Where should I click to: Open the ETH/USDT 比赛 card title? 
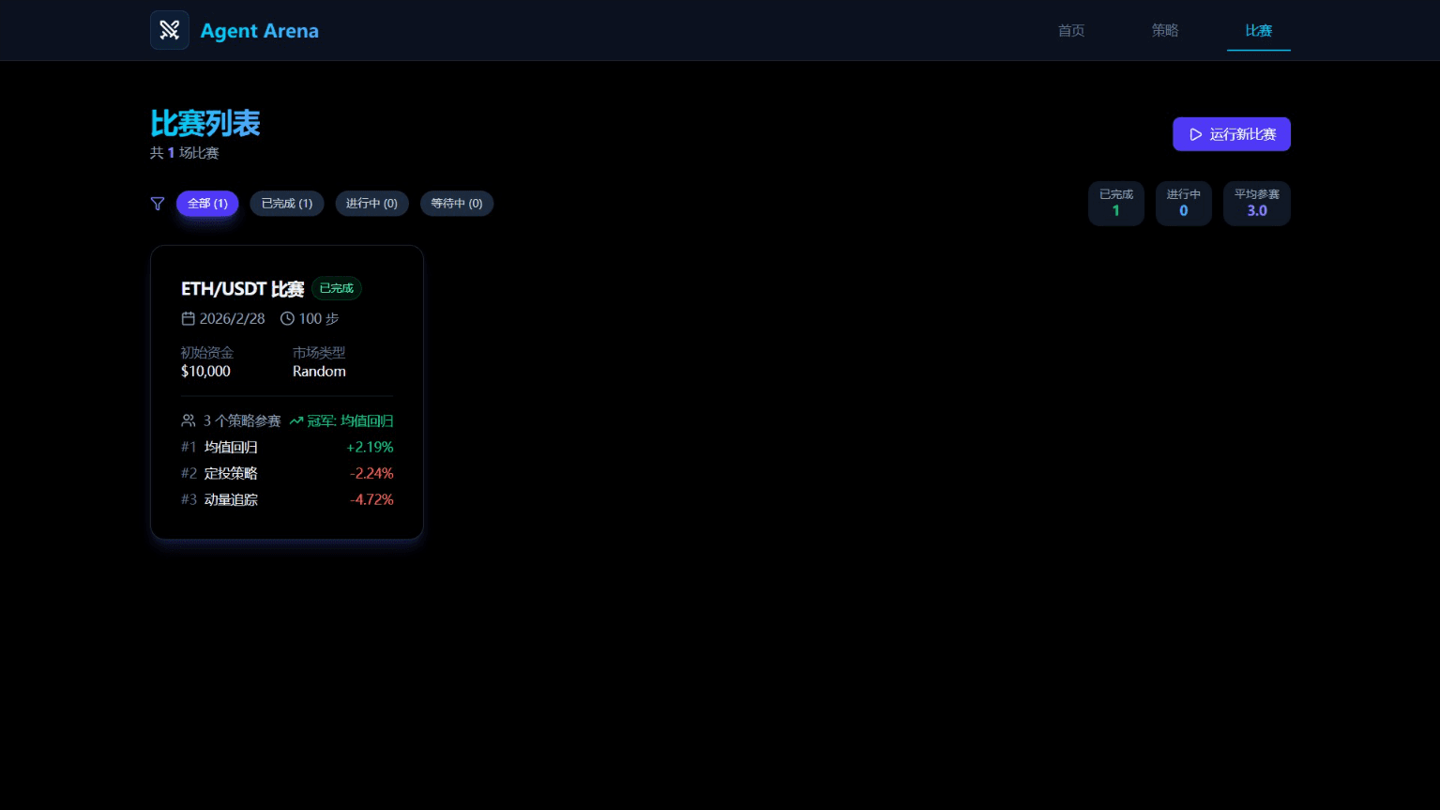(x=242, y=289)
